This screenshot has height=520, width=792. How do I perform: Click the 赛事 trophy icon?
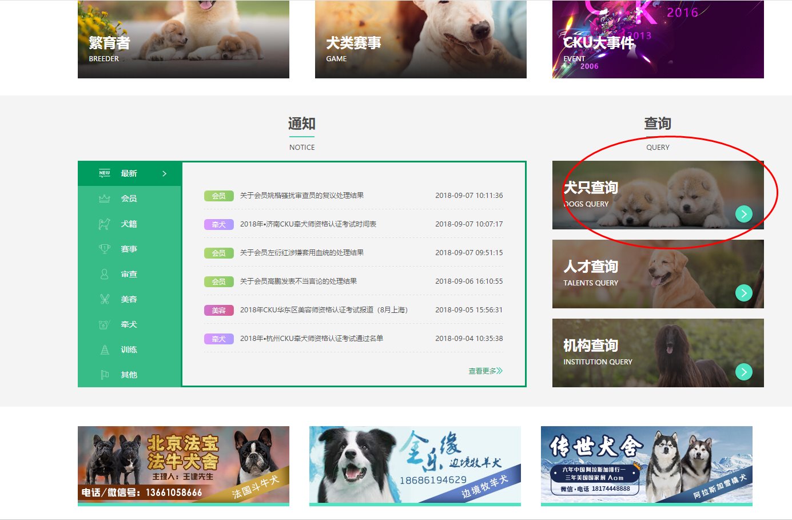tap(105, 249)
